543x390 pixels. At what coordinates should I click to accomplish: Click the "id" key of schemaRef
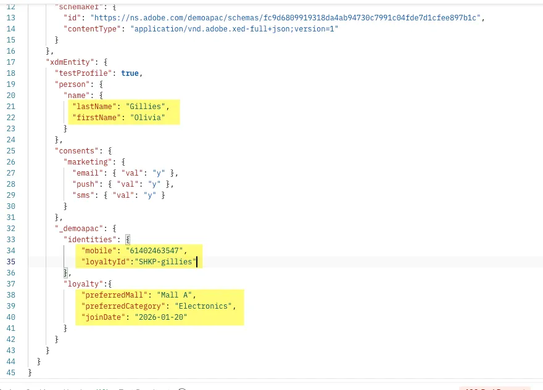click(72, 18)
